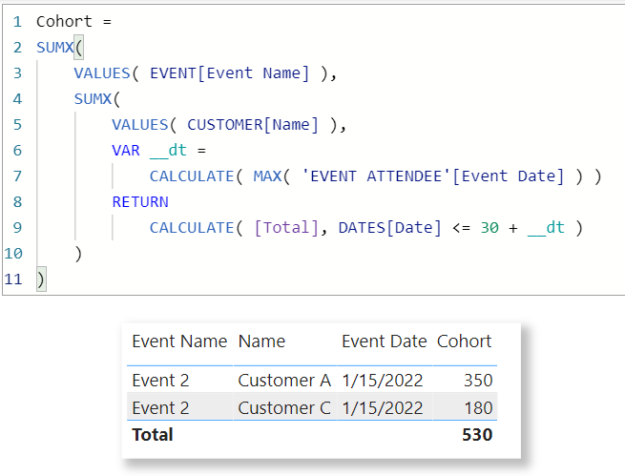Click the VALUES function on line 3

tap(102, 73)
